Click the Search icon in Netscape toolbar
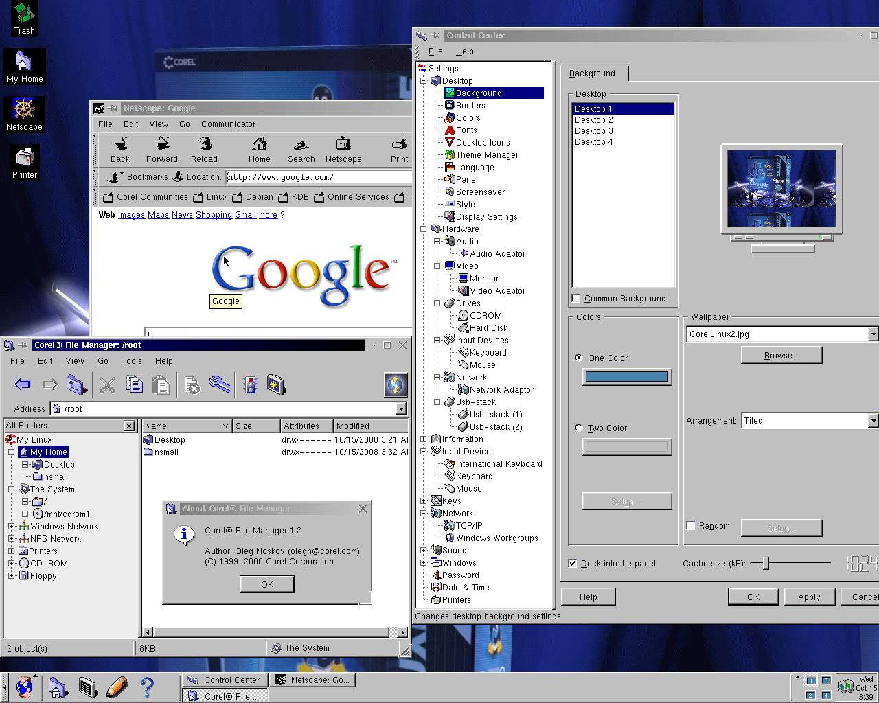Screen dimensions: 879x703 301,149
